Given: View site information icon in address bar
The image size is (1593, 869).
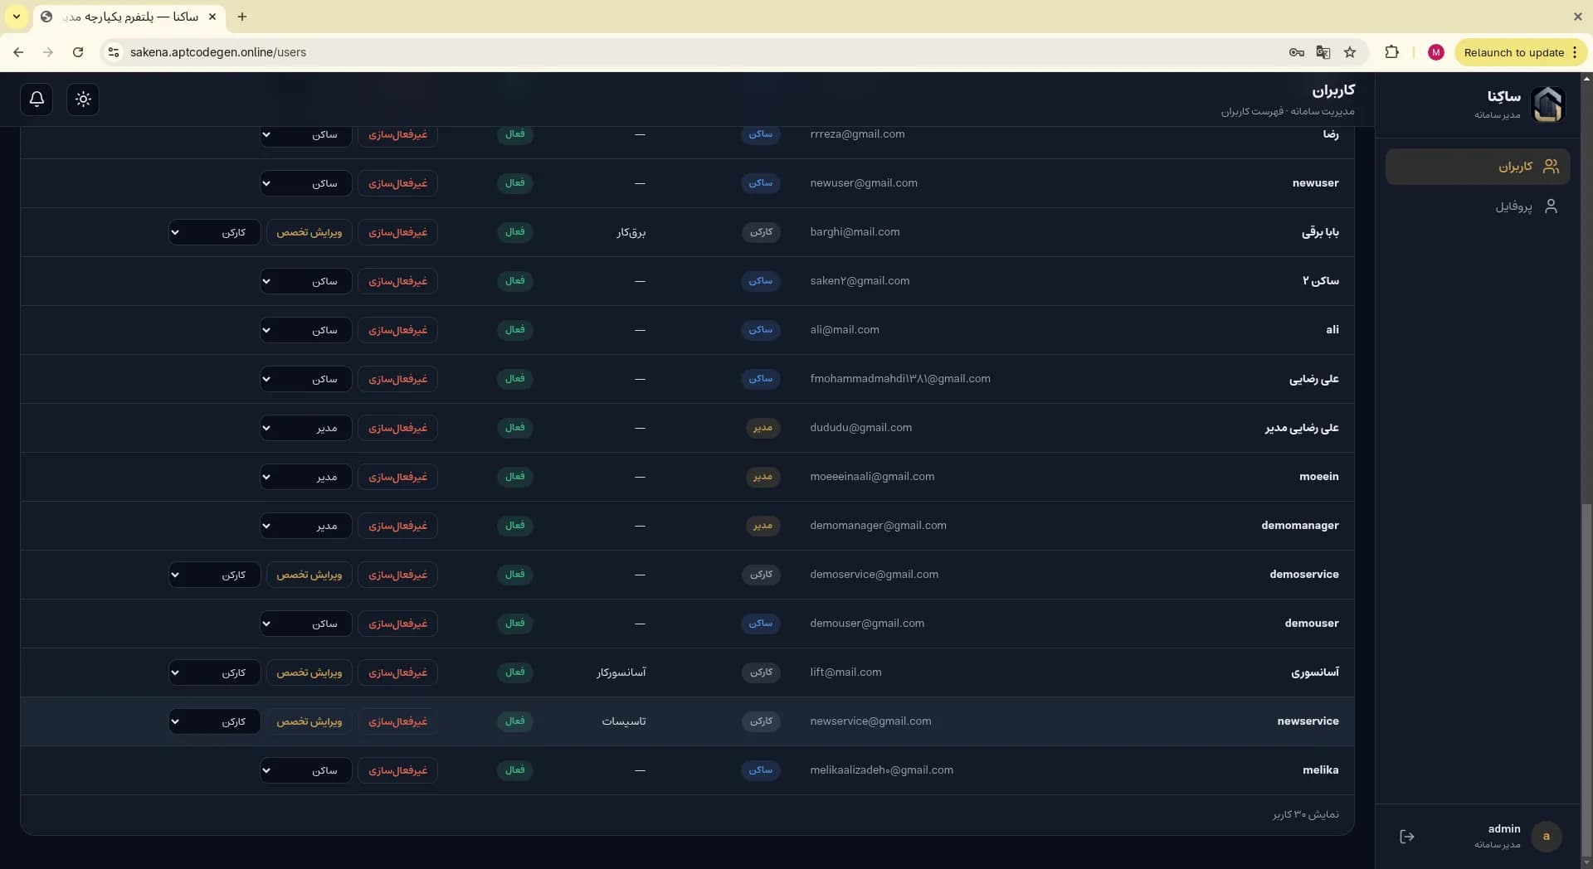Looking at the screenshot, I should (114, 52).
